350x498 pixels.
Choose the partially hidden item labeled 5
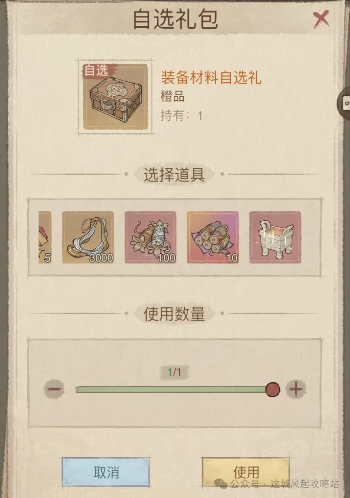point(45,237)
